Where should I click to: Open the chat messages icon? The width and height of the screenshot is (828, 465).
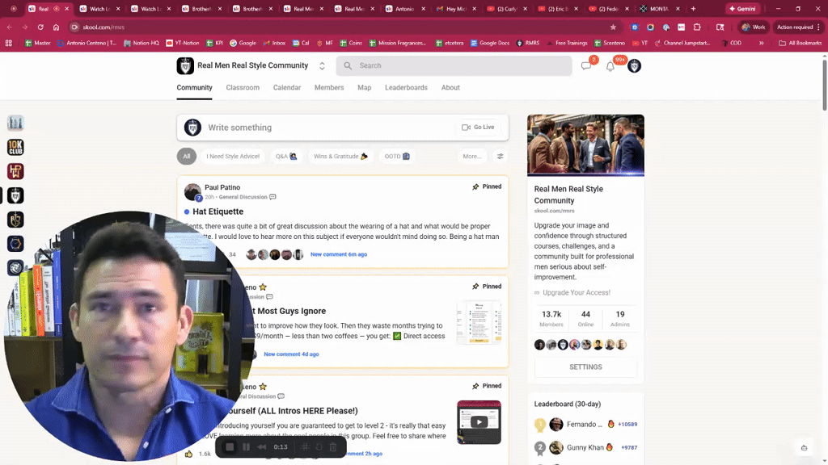585,66
